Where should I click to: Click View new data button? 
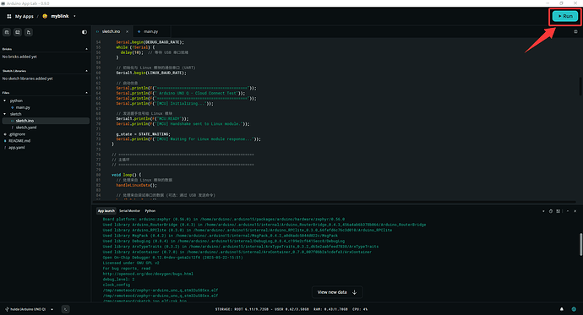(x=337, y=292)
